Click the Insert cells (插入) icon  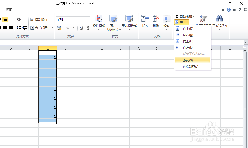[145, 19]
